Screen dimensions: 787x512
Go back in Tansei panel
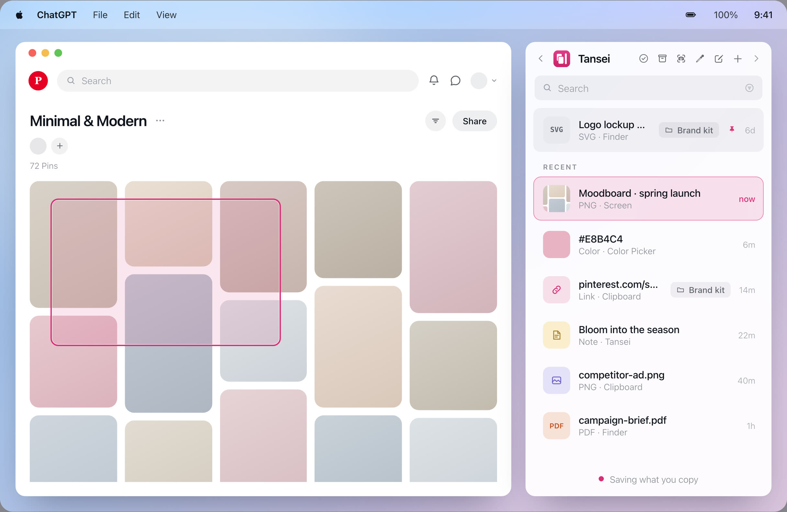[x=541, y=59]
